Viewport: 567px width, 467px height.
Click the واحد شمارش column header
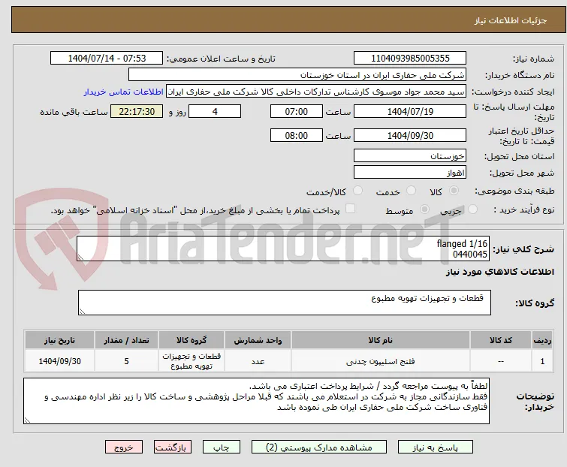(x=258, y=340)
